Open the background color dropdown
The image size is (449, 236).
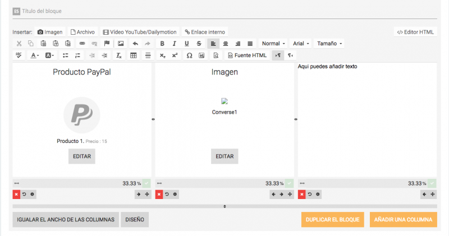[49, 55]
